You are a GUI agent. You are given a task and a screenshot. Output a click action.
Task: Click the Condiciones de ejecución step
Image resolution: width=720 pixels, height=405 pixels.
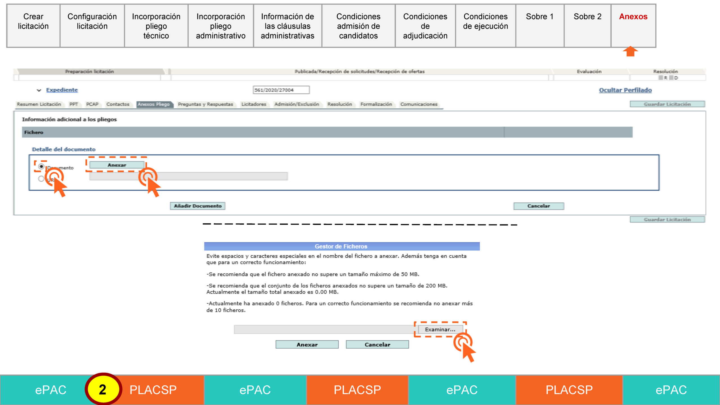click(485, 26)
